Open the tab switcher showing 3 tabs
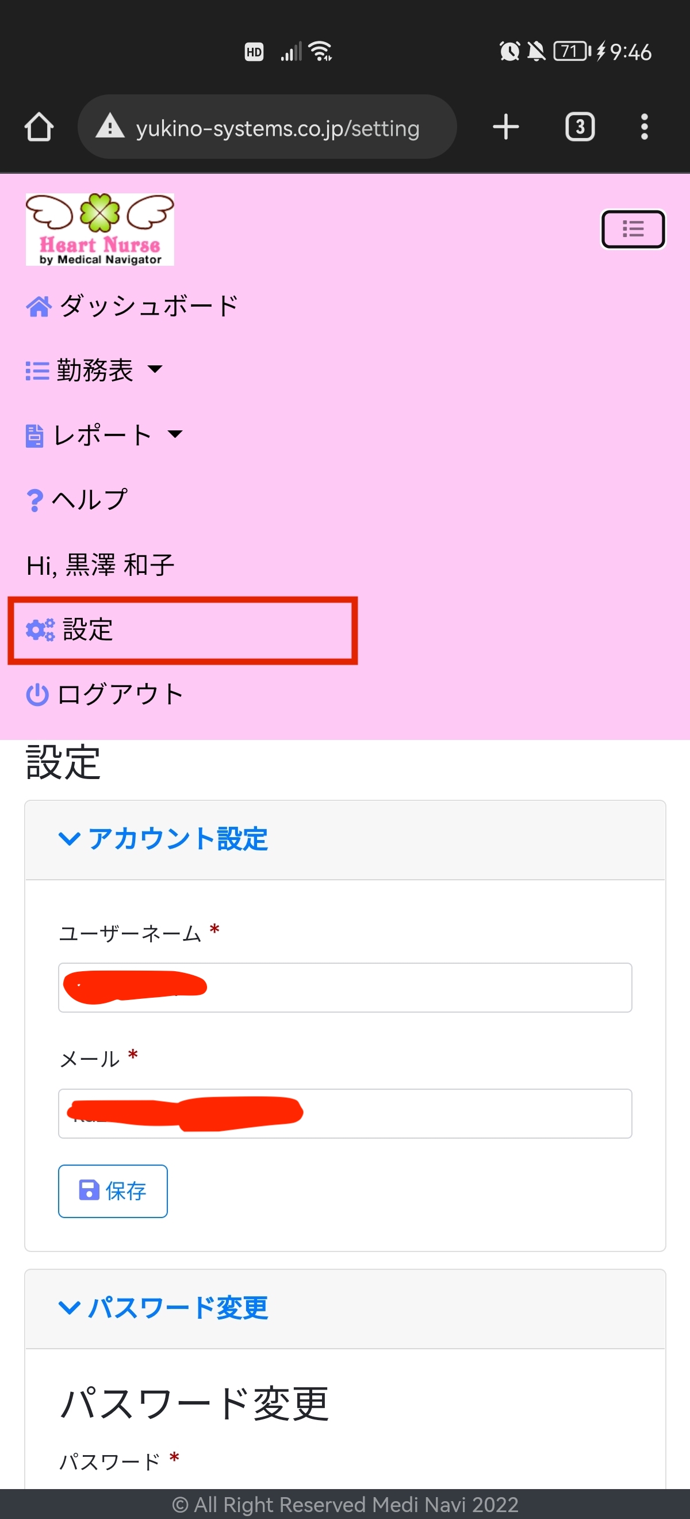Image resolution: width=690 pixels, height=1519 pixels. coord(580,127)
